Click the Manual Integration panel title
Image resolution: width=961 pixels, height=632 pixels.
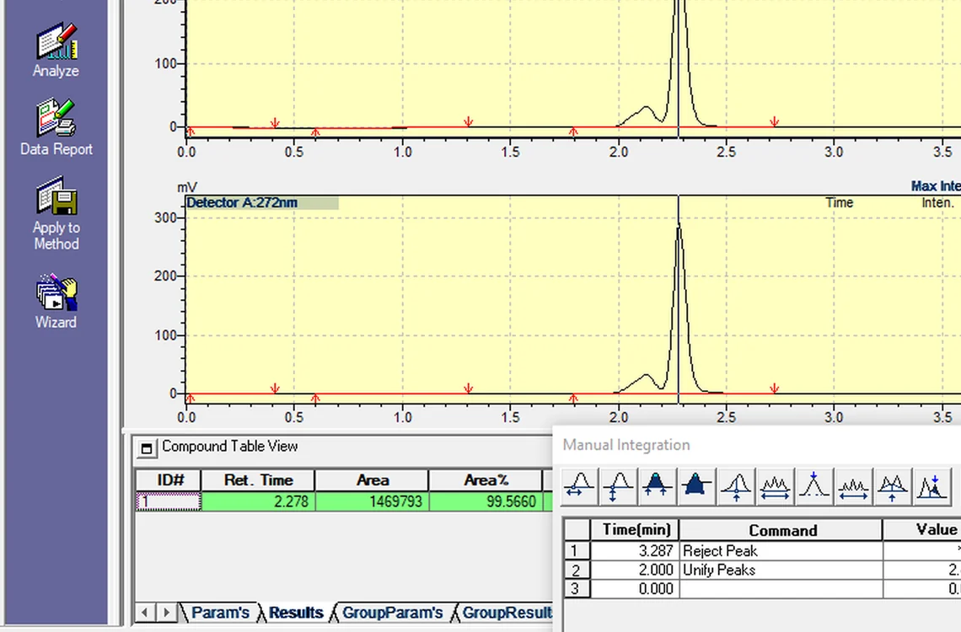tap(626, 445)
